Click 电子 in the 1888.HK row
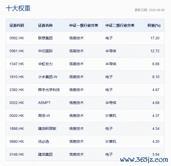 [x=109, y=129]
